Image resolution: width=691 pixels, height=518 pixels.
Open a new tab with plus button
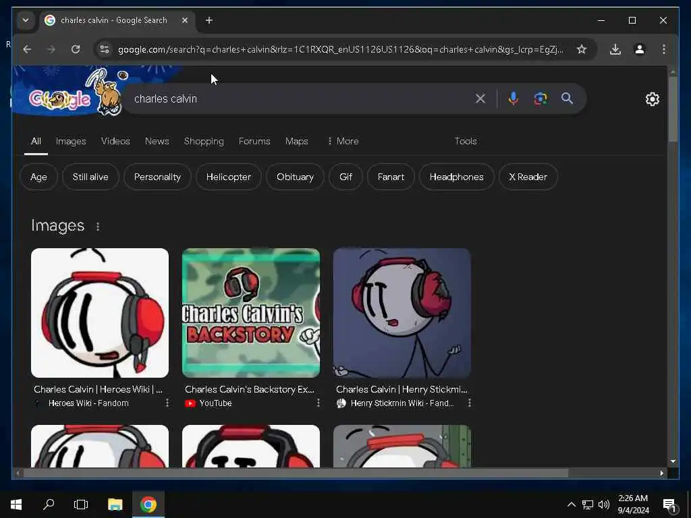[x=209, y=20]
